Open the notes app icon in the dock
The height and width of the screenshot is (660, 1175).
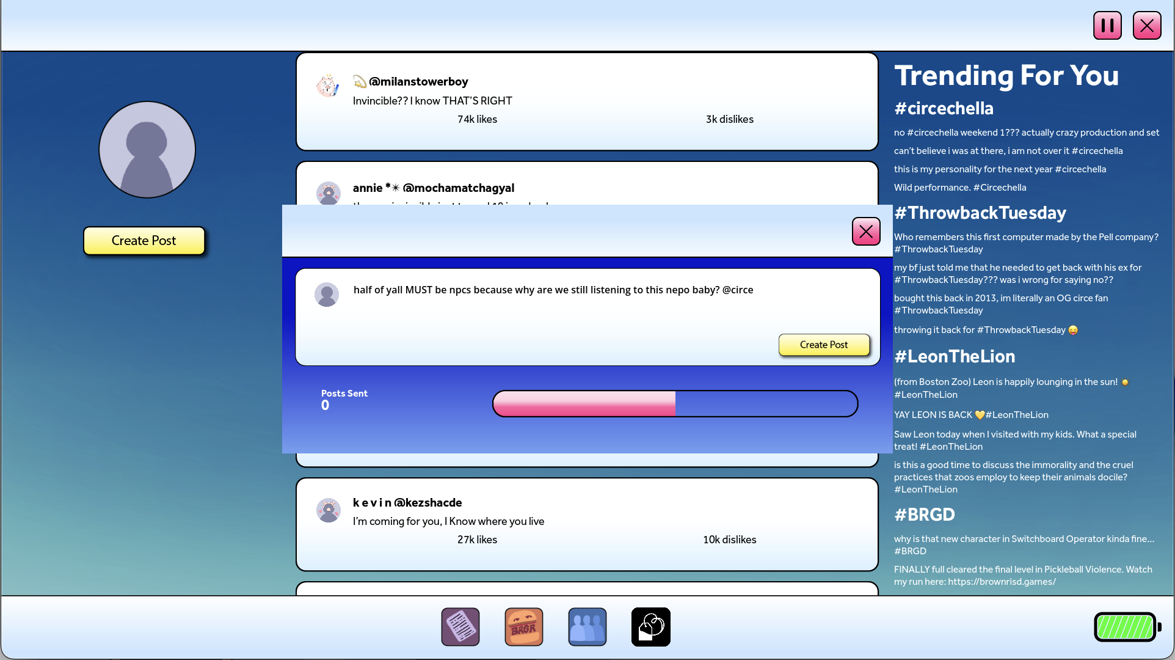[x=460, y=626]
